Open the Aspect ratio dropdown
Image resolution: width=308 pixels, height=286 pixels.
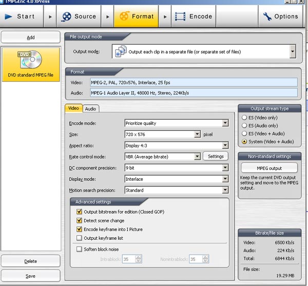point(225,145)
